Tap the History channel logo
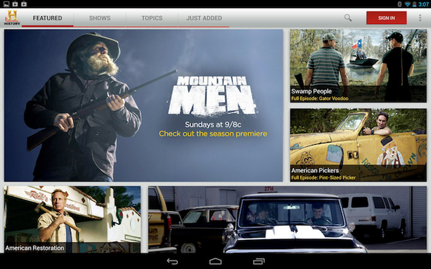The height and width of the screenshot is (269, 431). click(x=12, y=18)
